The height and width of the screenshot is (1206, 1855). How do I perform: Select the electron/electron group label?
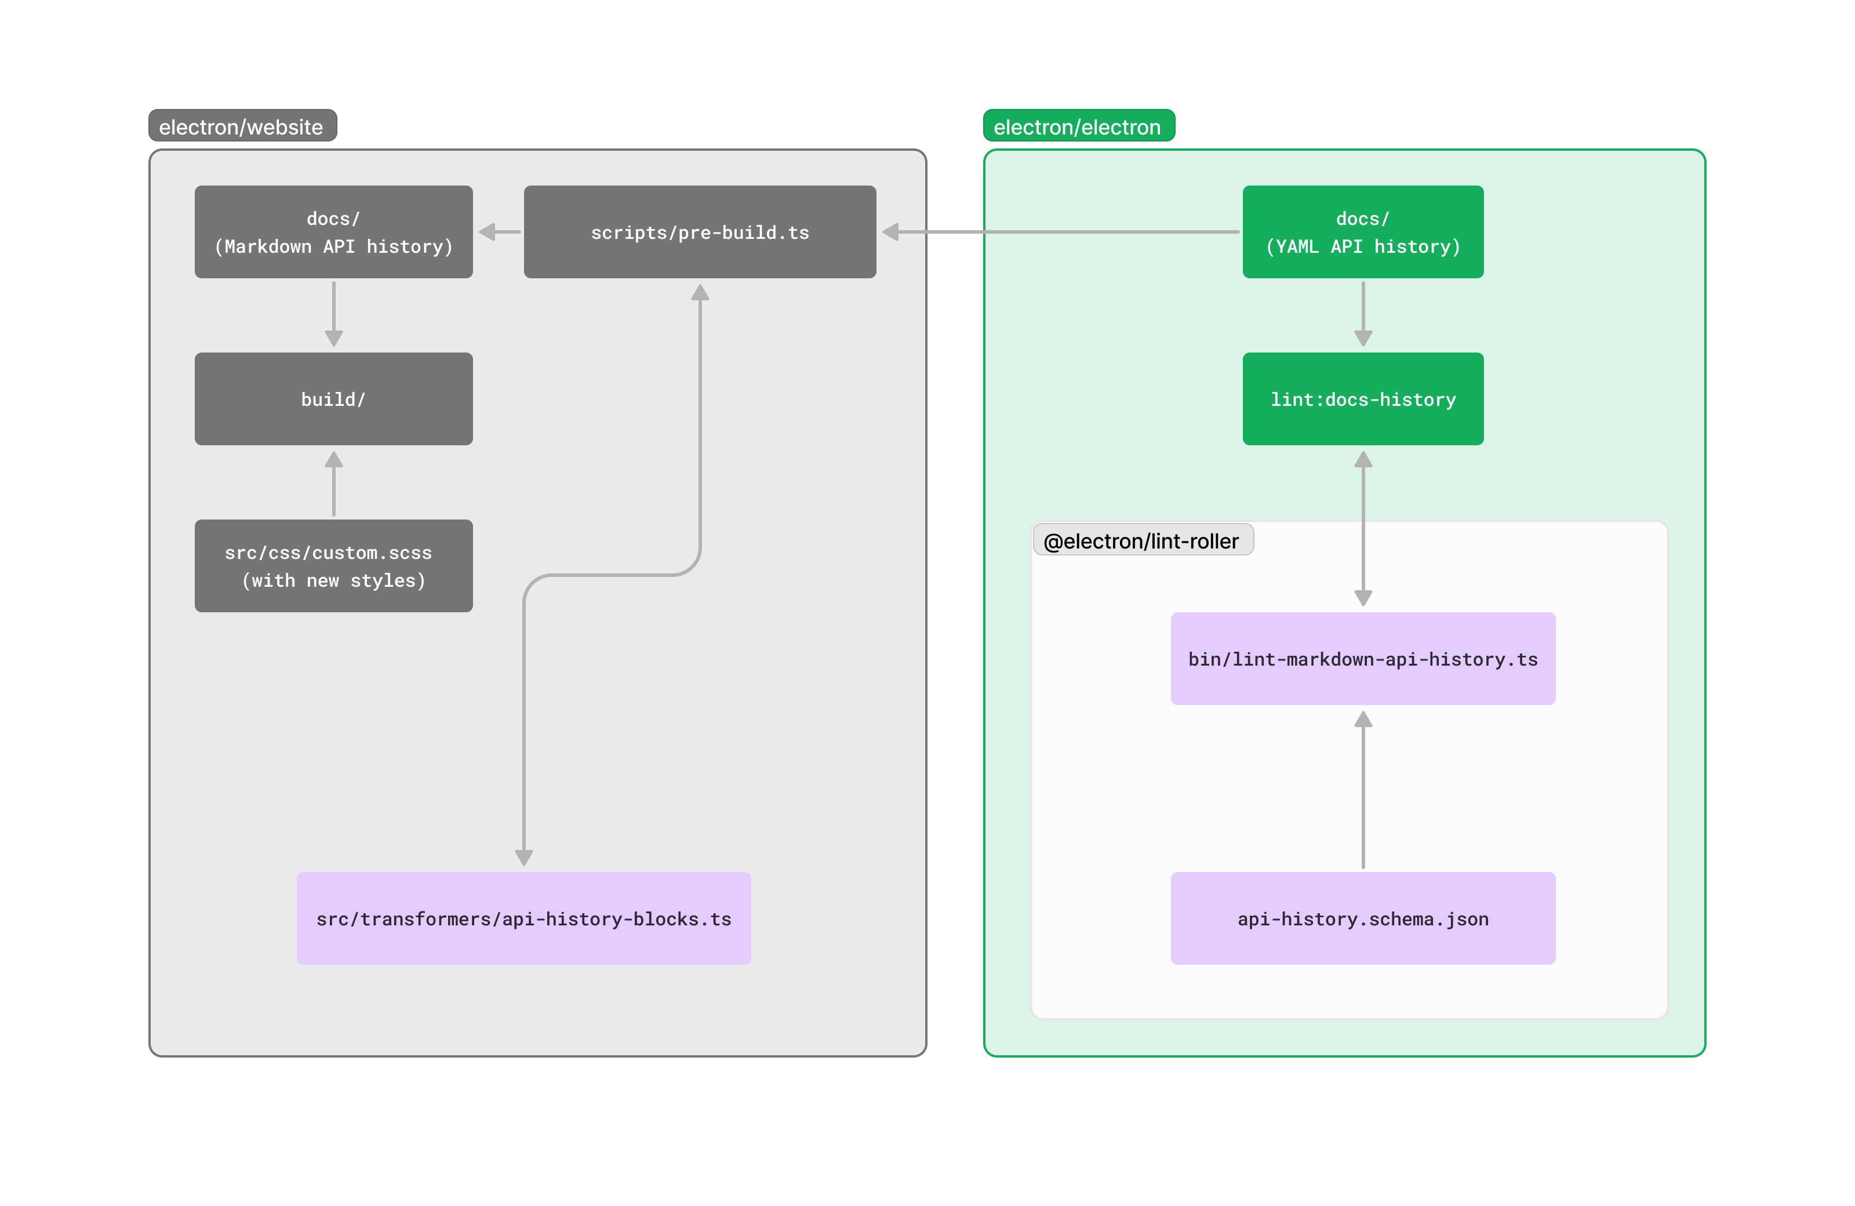click(x=1079, y=125)
